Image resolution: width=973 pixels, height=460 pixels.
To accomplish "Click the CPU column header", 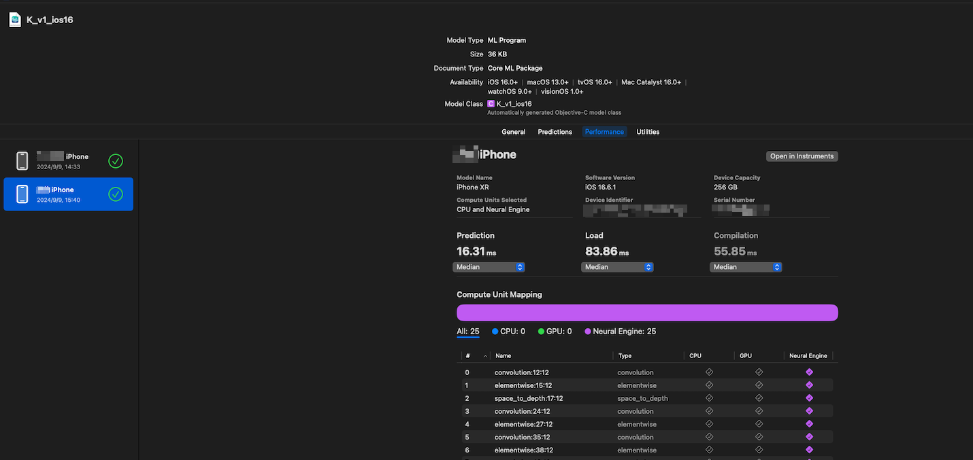I will (x=695, y=356).
